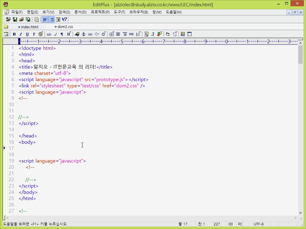Click line number 12 in gutter
The image size is (306, 229).
coord(11,117)
